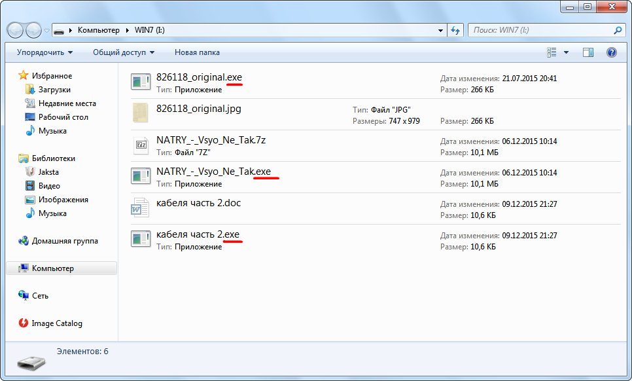
Task: Click the Изображения library icon
Action: click(30, 200)
